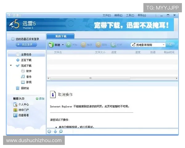Sort by the 文件大小 column header
Screen dimensions: 185x148
(100, 52)
